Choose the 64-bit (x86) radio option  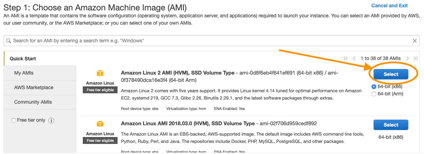coord(374,86)
